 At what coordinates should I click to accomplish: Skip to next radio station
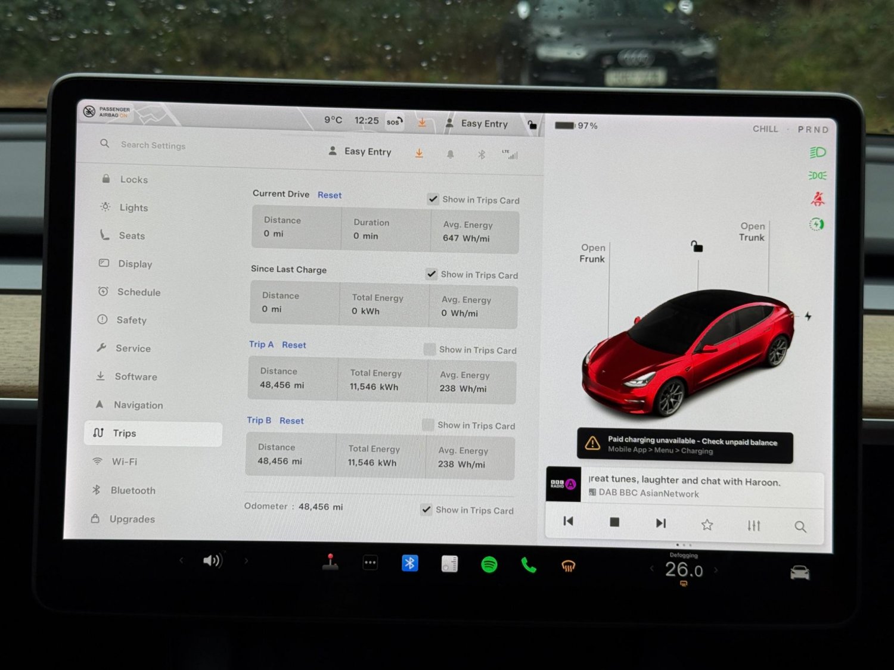[x=660, y=523]
